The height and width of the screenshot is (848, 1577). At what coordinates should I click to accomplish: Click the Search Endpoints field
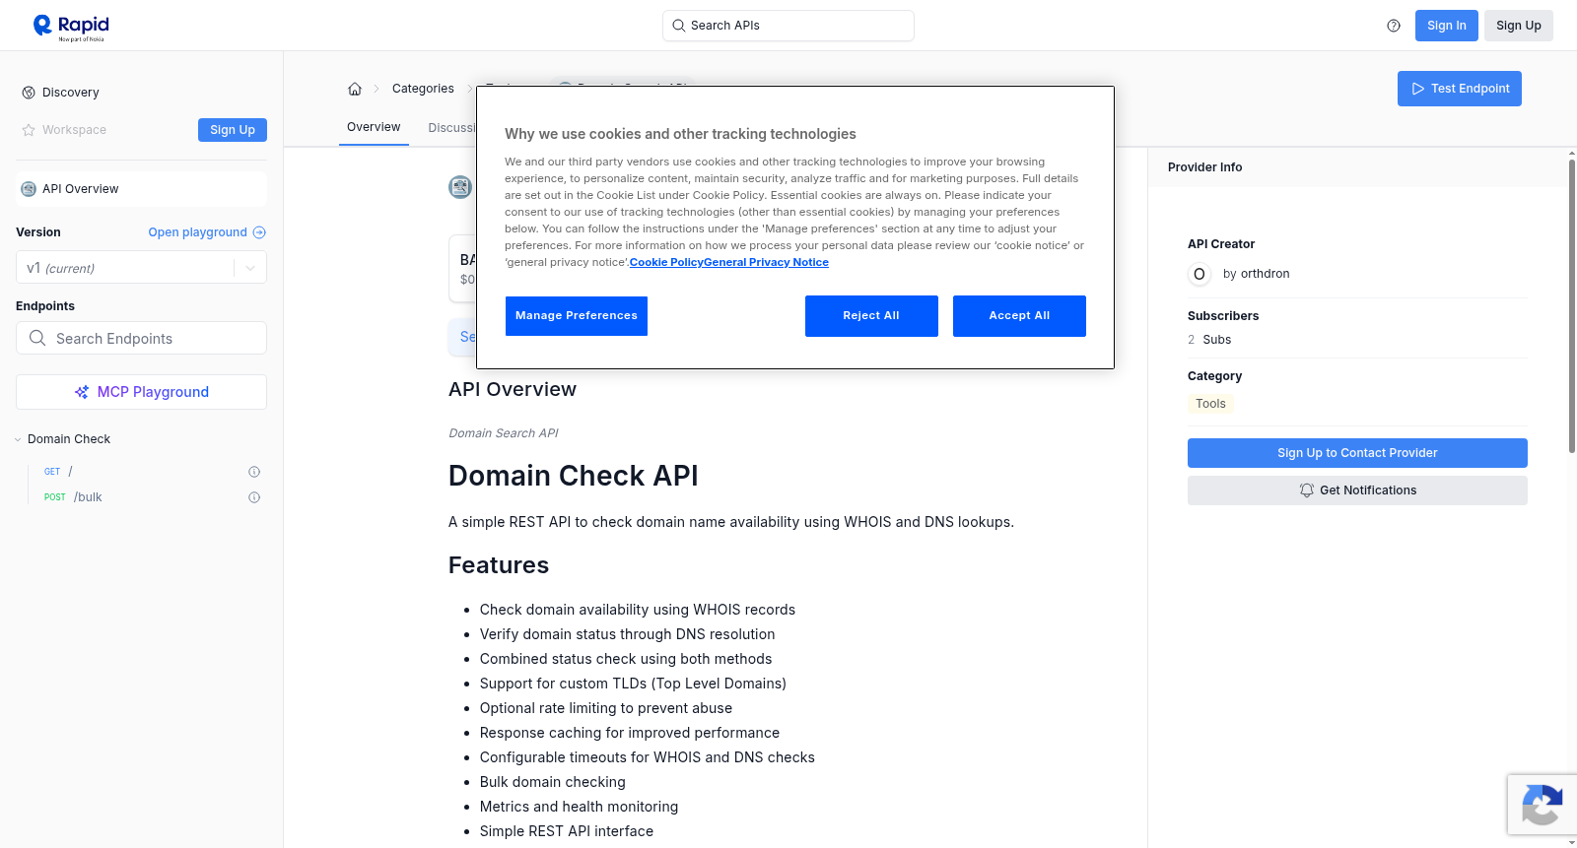coord(141,338)
